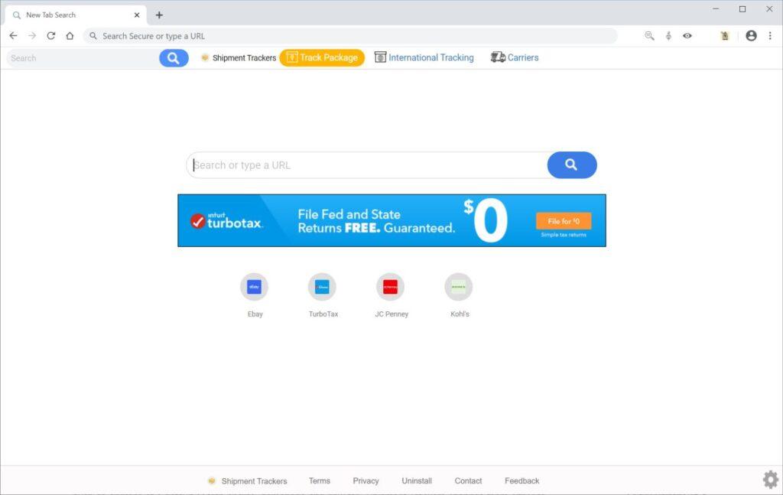Open the package extension icon in toolbar
783x495 pixels.
point(725,35)
